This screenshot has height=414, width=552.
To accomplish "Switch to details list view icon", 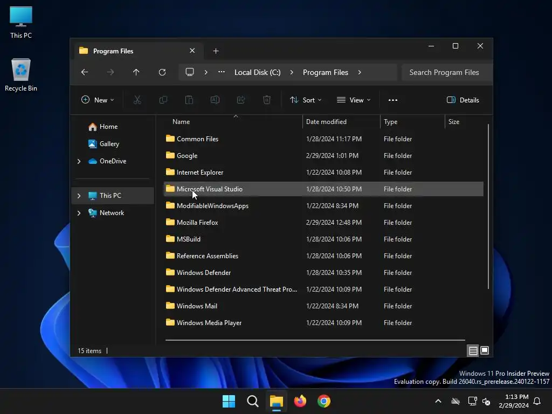I will (473, 350).
